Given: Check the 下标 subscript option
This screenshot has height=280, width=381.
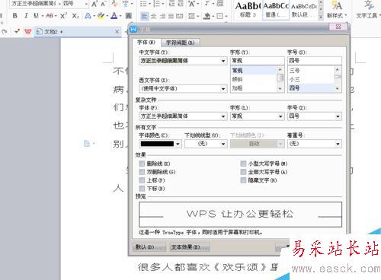Looking at the screenshot, I should click(142, 189).
